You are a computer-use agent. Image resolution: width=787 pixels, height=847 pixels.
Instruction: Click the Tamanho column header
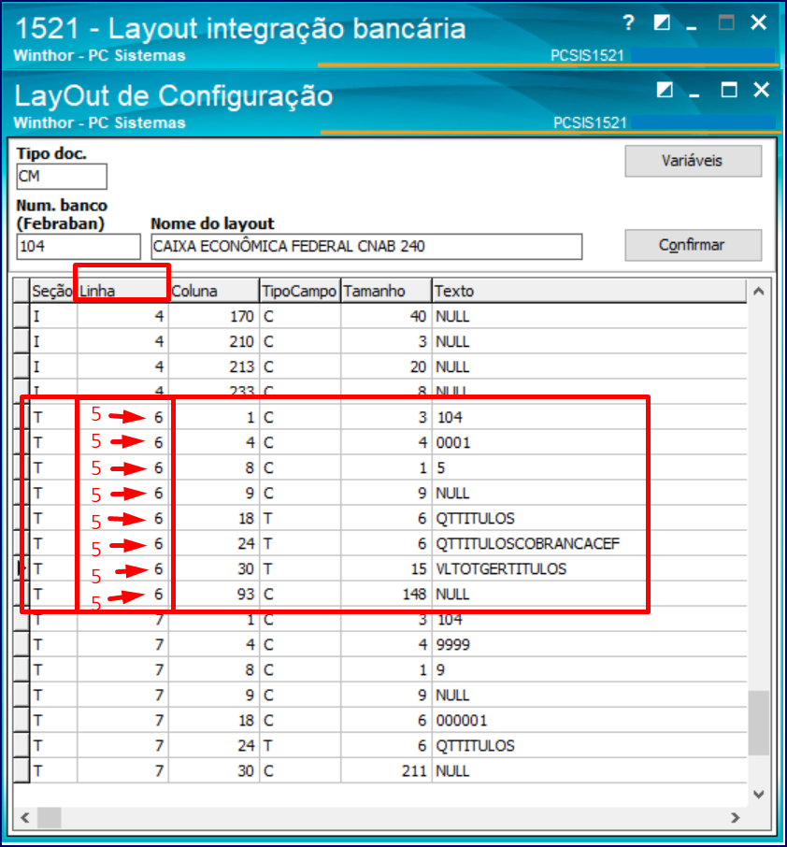coord(386,291)
